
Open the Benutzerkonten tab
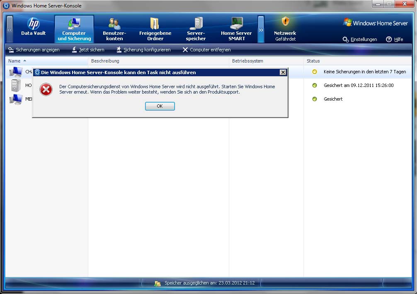(114, 29)
